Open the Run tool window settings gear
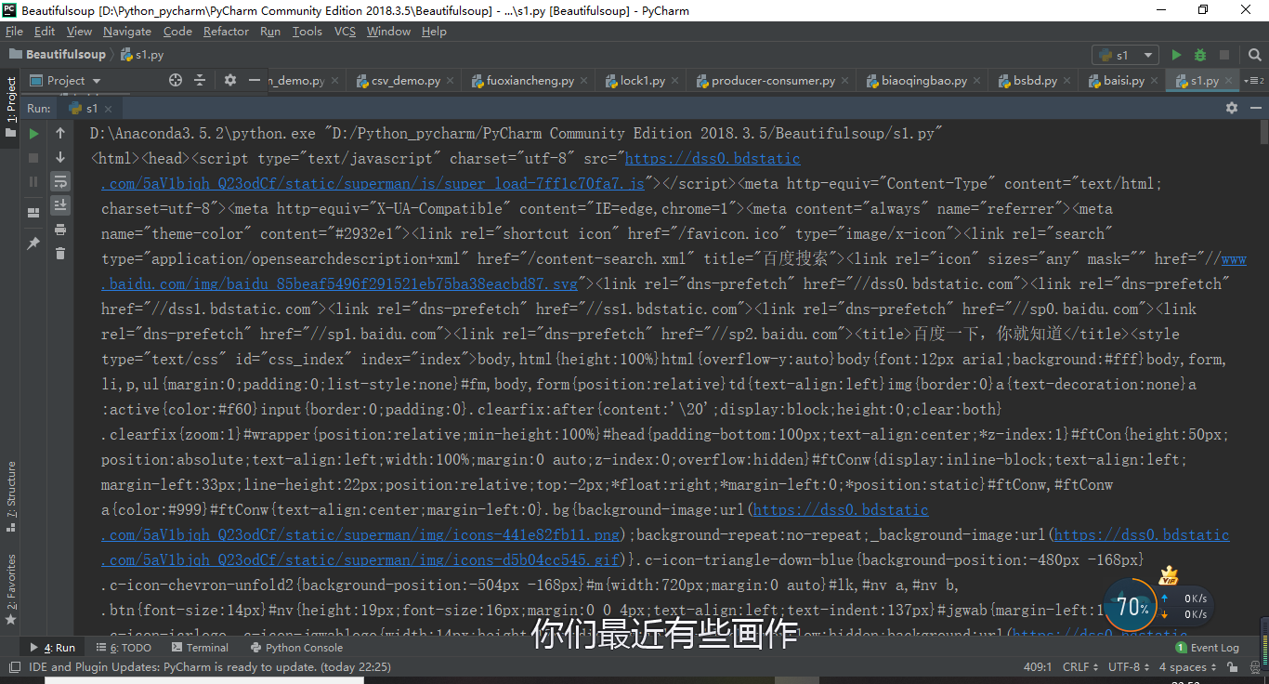 [x=1232, y=108]
